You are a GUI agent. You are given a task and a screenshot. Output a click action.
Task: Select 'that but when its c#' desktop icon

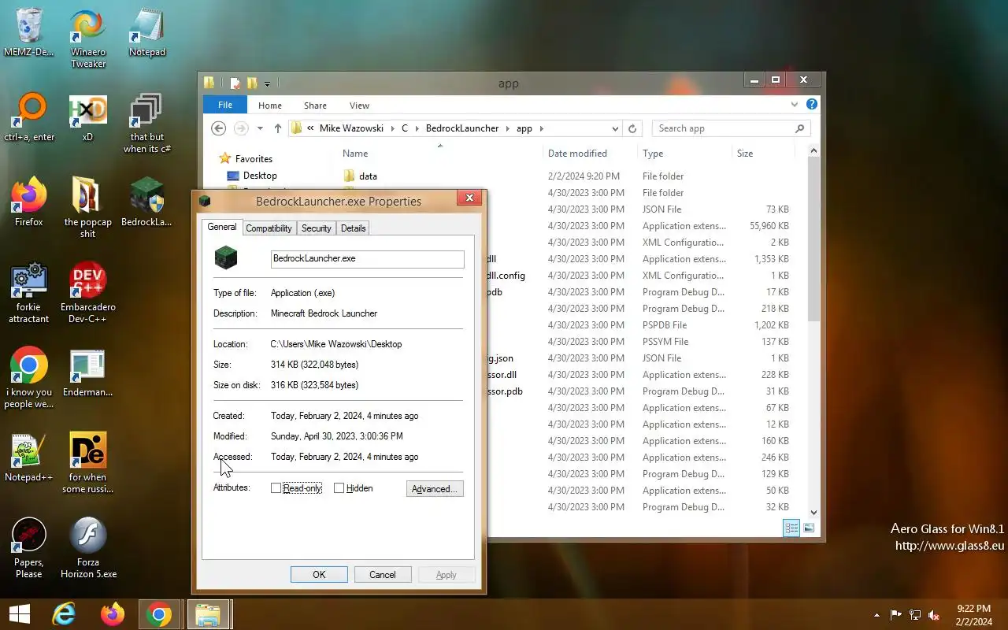click(x=147, y=123)
